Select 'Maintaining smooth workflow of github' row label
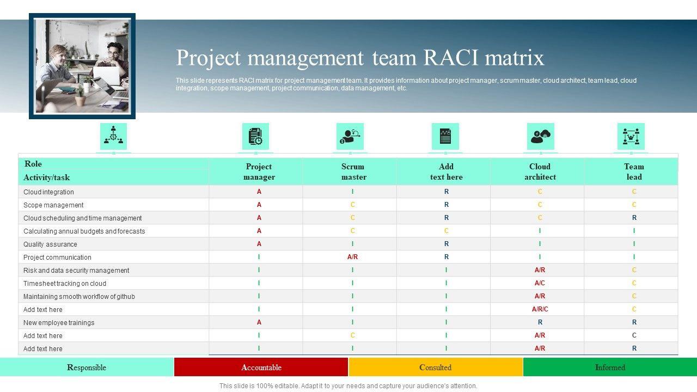Viewport: 697px width, 392px height. [x=79, y=297]
